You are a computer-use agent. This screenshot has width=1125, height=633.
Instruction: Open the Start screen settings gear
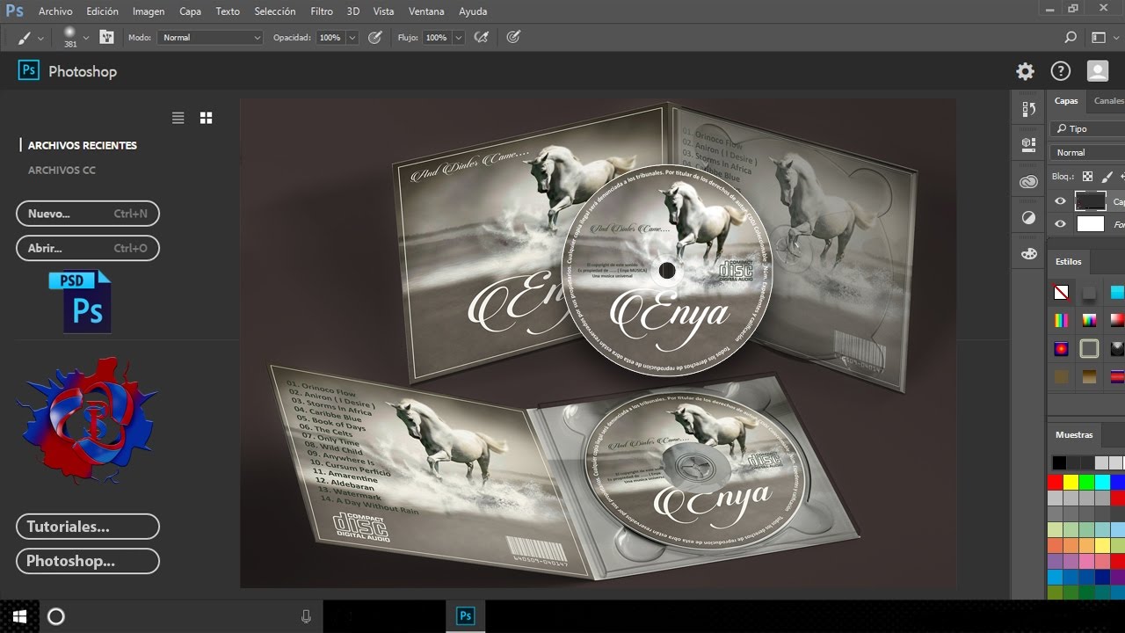[1025, 71]
